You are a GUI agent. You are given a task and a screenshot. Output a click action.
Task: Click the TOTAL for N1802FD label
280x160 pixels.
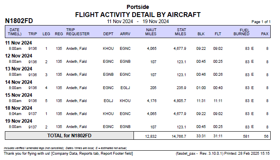coord(69,136)
